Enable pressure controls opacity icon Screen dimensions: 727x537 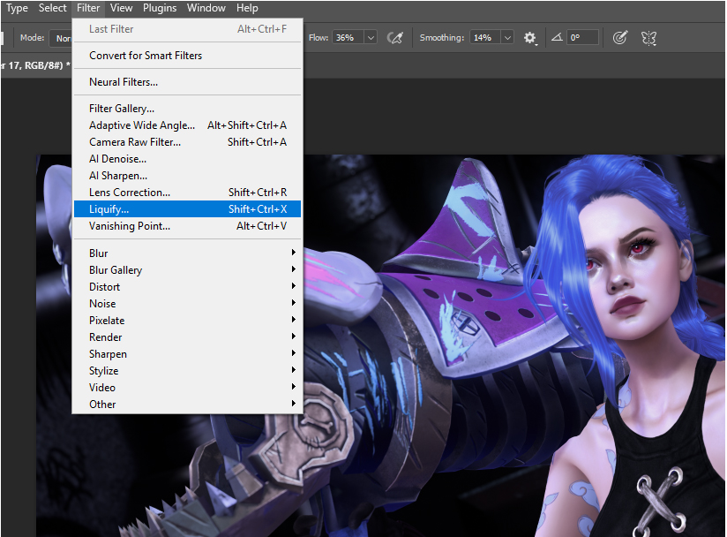click(x=620, y=37)
